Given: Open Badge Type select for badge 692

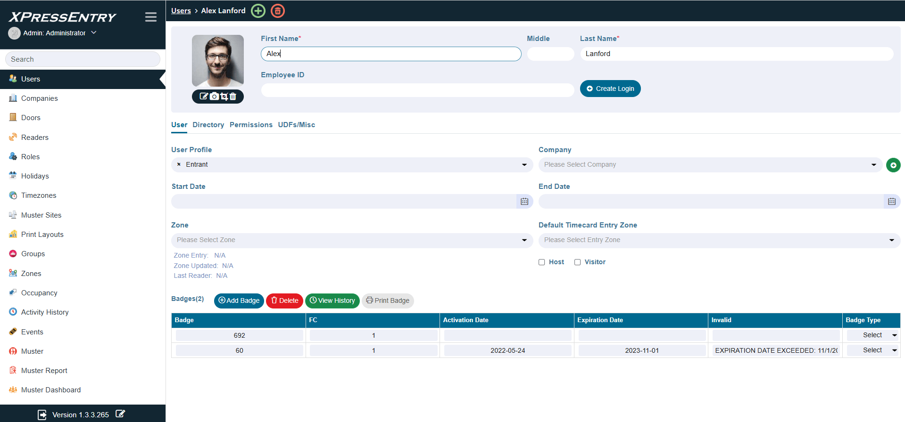Looking at the screenshot, I should [x=872, y=335].
